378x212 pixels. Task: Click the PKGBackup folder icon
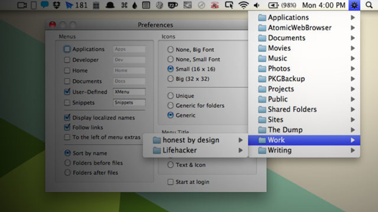[x=262, y=79]
